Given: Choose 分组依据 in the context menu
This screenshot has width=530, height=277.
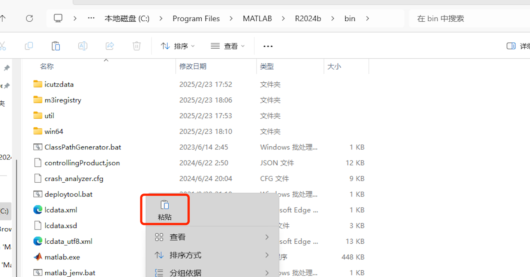Looking at the screenshot, I should (212, 273).
